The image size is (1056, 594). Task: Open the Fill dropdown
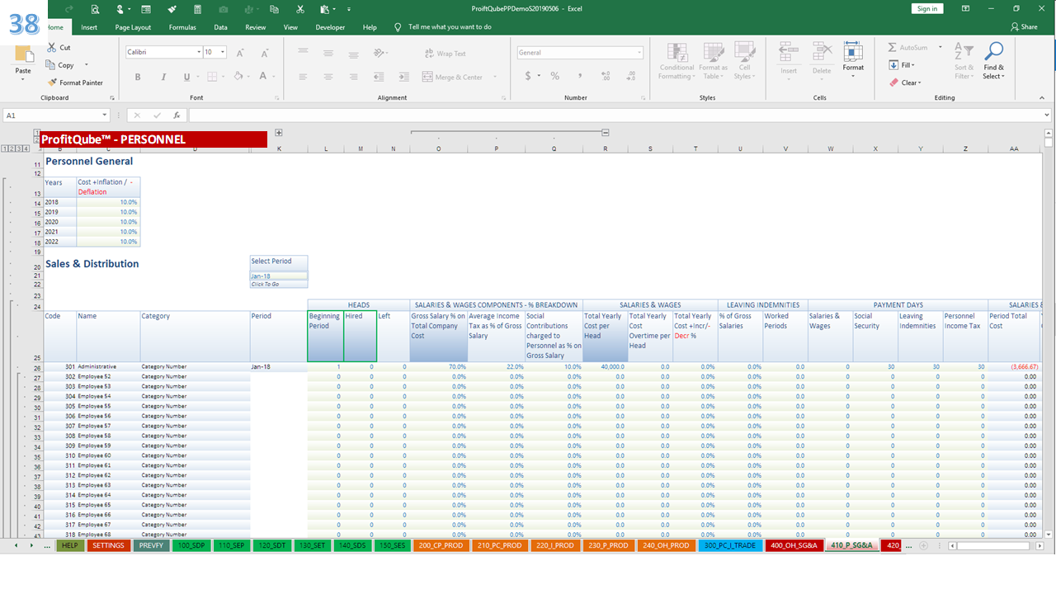pyautogui.click(x=903, y=65)
